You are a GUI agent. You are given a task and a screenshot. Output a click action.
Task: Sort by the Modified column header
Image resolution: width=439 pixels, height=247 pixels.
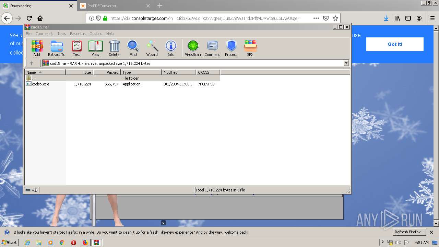tap(179, 72)
